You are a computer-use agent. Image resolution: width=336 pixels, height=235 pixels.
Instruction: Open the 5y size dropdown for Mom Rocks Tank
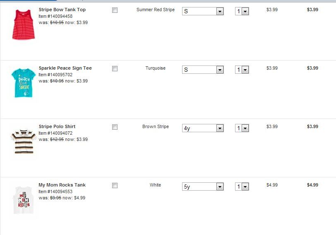[x=203, y=187]
